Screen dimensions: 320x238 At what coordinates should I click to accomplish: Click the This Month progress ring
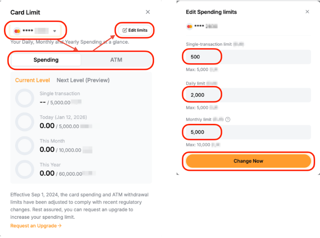(x=25, y=146)
